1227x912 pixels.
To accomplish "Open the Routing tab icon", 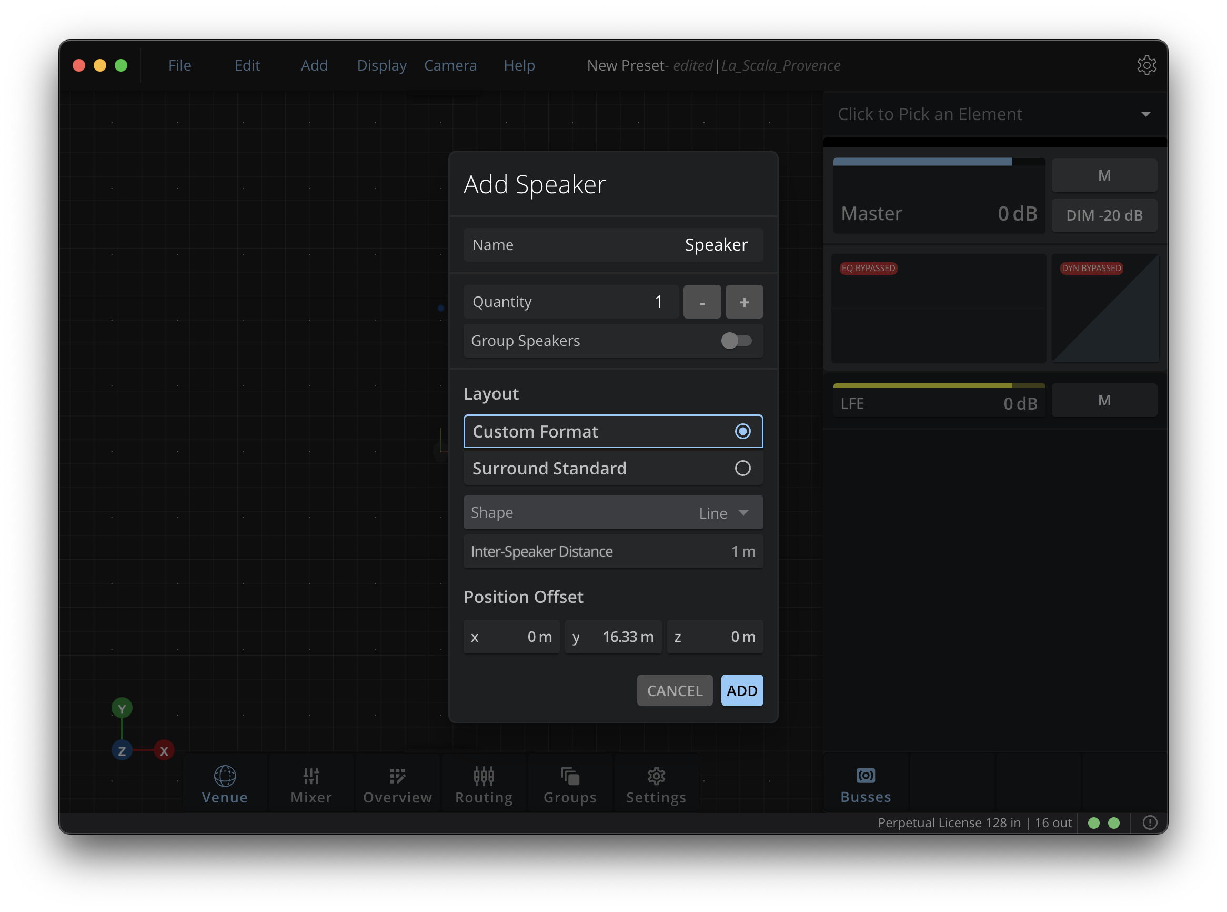I will [484, 777].
